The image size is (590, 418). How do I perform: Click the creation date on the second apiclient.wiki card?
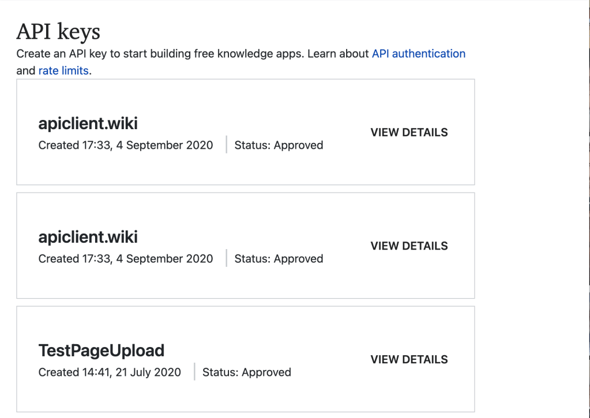(x=125, y=259)
